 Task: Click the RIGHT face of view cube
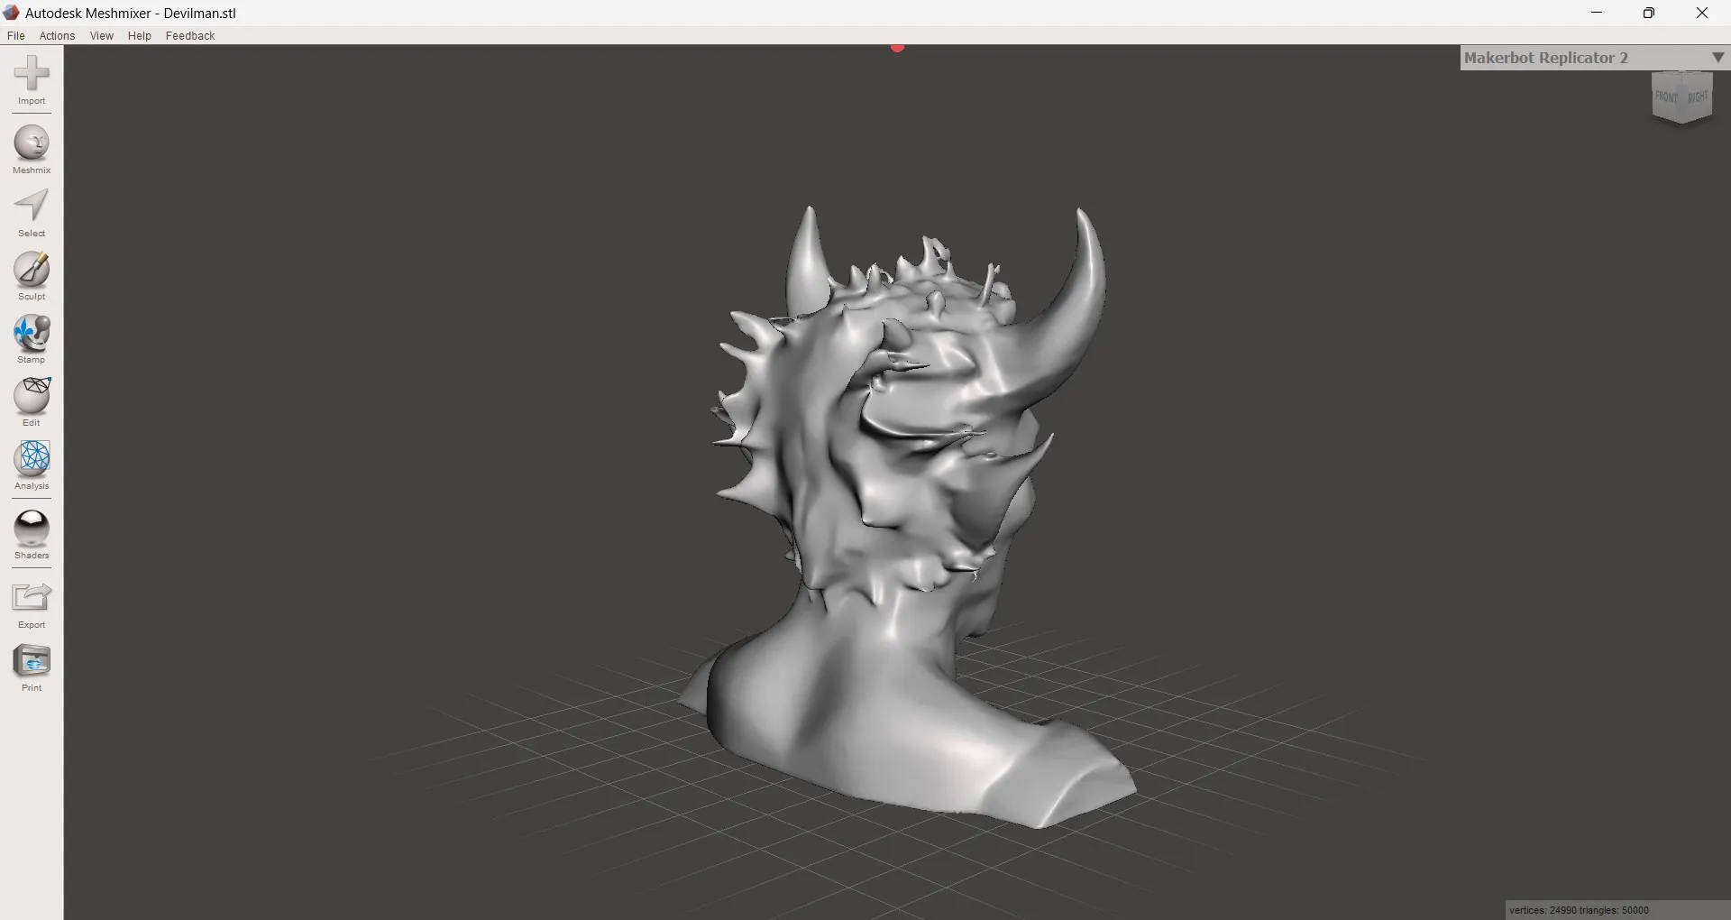[x=1699, y=97]
